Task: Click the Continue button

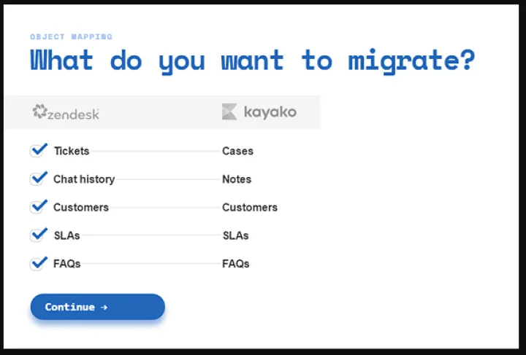Action: [98, 307]
